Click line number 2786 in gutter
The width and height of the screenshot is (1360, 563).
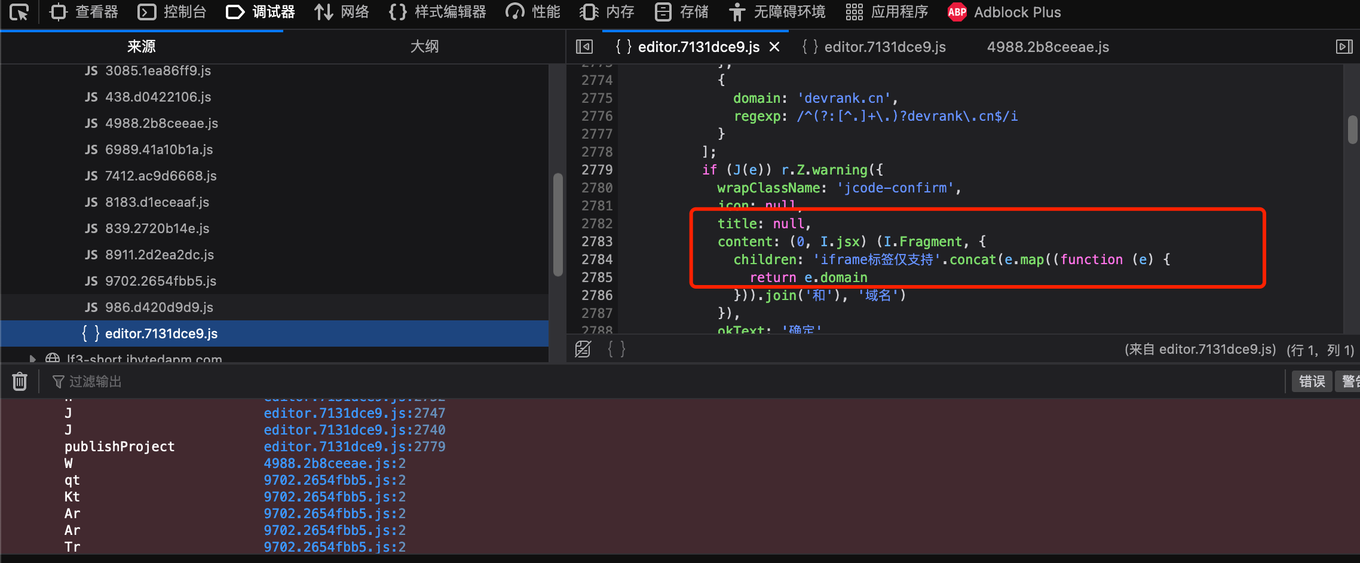(597, 295)
